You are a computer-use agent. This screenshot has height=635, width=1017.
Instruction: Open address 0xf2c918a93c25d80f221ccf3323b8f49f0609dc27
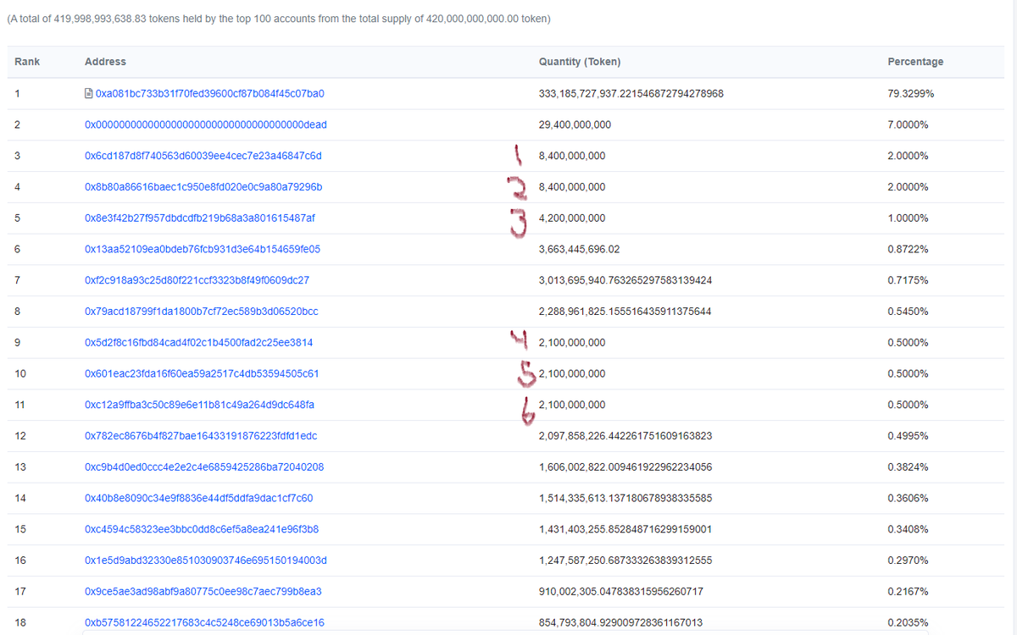tap(197, 279)
